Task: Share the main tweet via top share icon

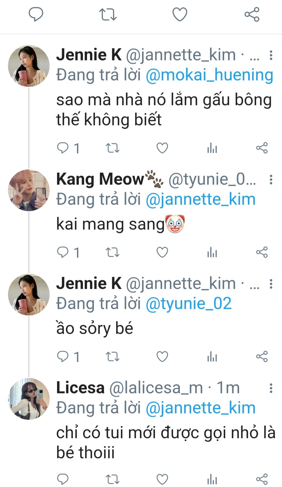Action: pyautogui.click(x=252, y=14)
